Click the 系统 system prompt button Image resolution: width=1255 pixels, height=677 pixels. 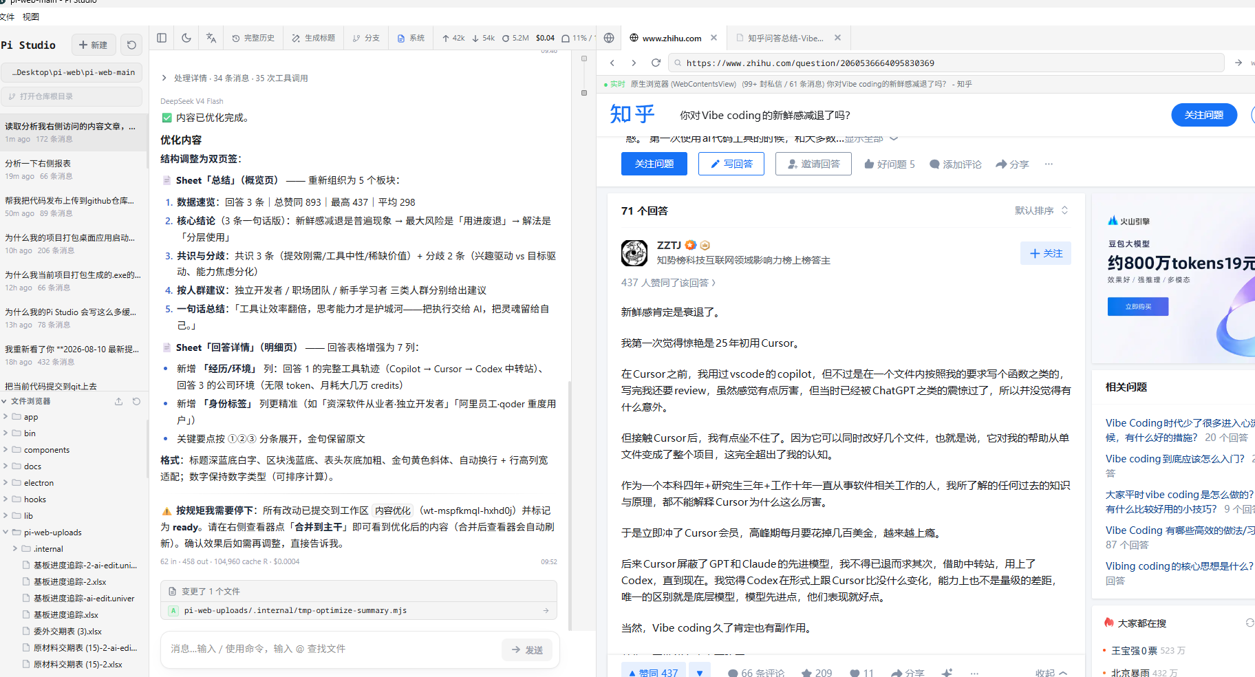411,38
